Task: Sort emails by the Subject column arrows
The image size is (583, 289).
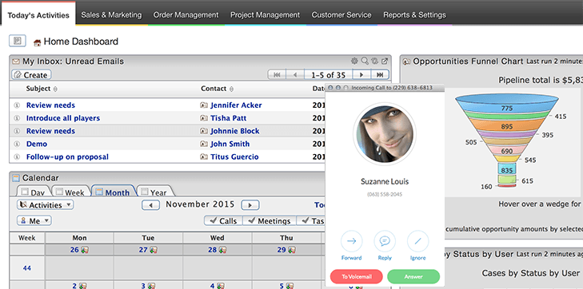Action: (x=56, y=89)
